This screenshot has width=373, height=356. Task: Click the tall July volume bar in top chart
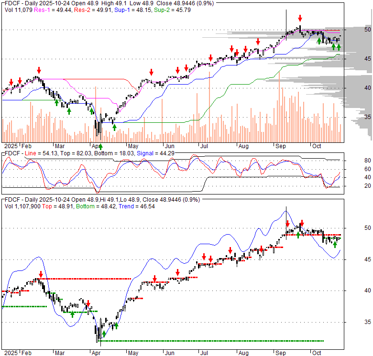coord(209,107)
